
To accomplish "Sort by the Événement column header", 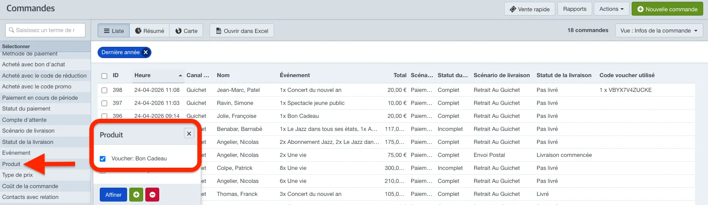I will point(295,75).
